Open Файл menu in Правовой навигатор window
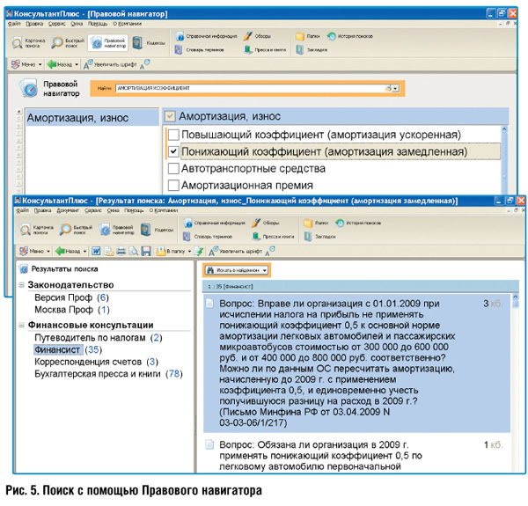This screenshot has height=506, width=528. click(14, 24)
